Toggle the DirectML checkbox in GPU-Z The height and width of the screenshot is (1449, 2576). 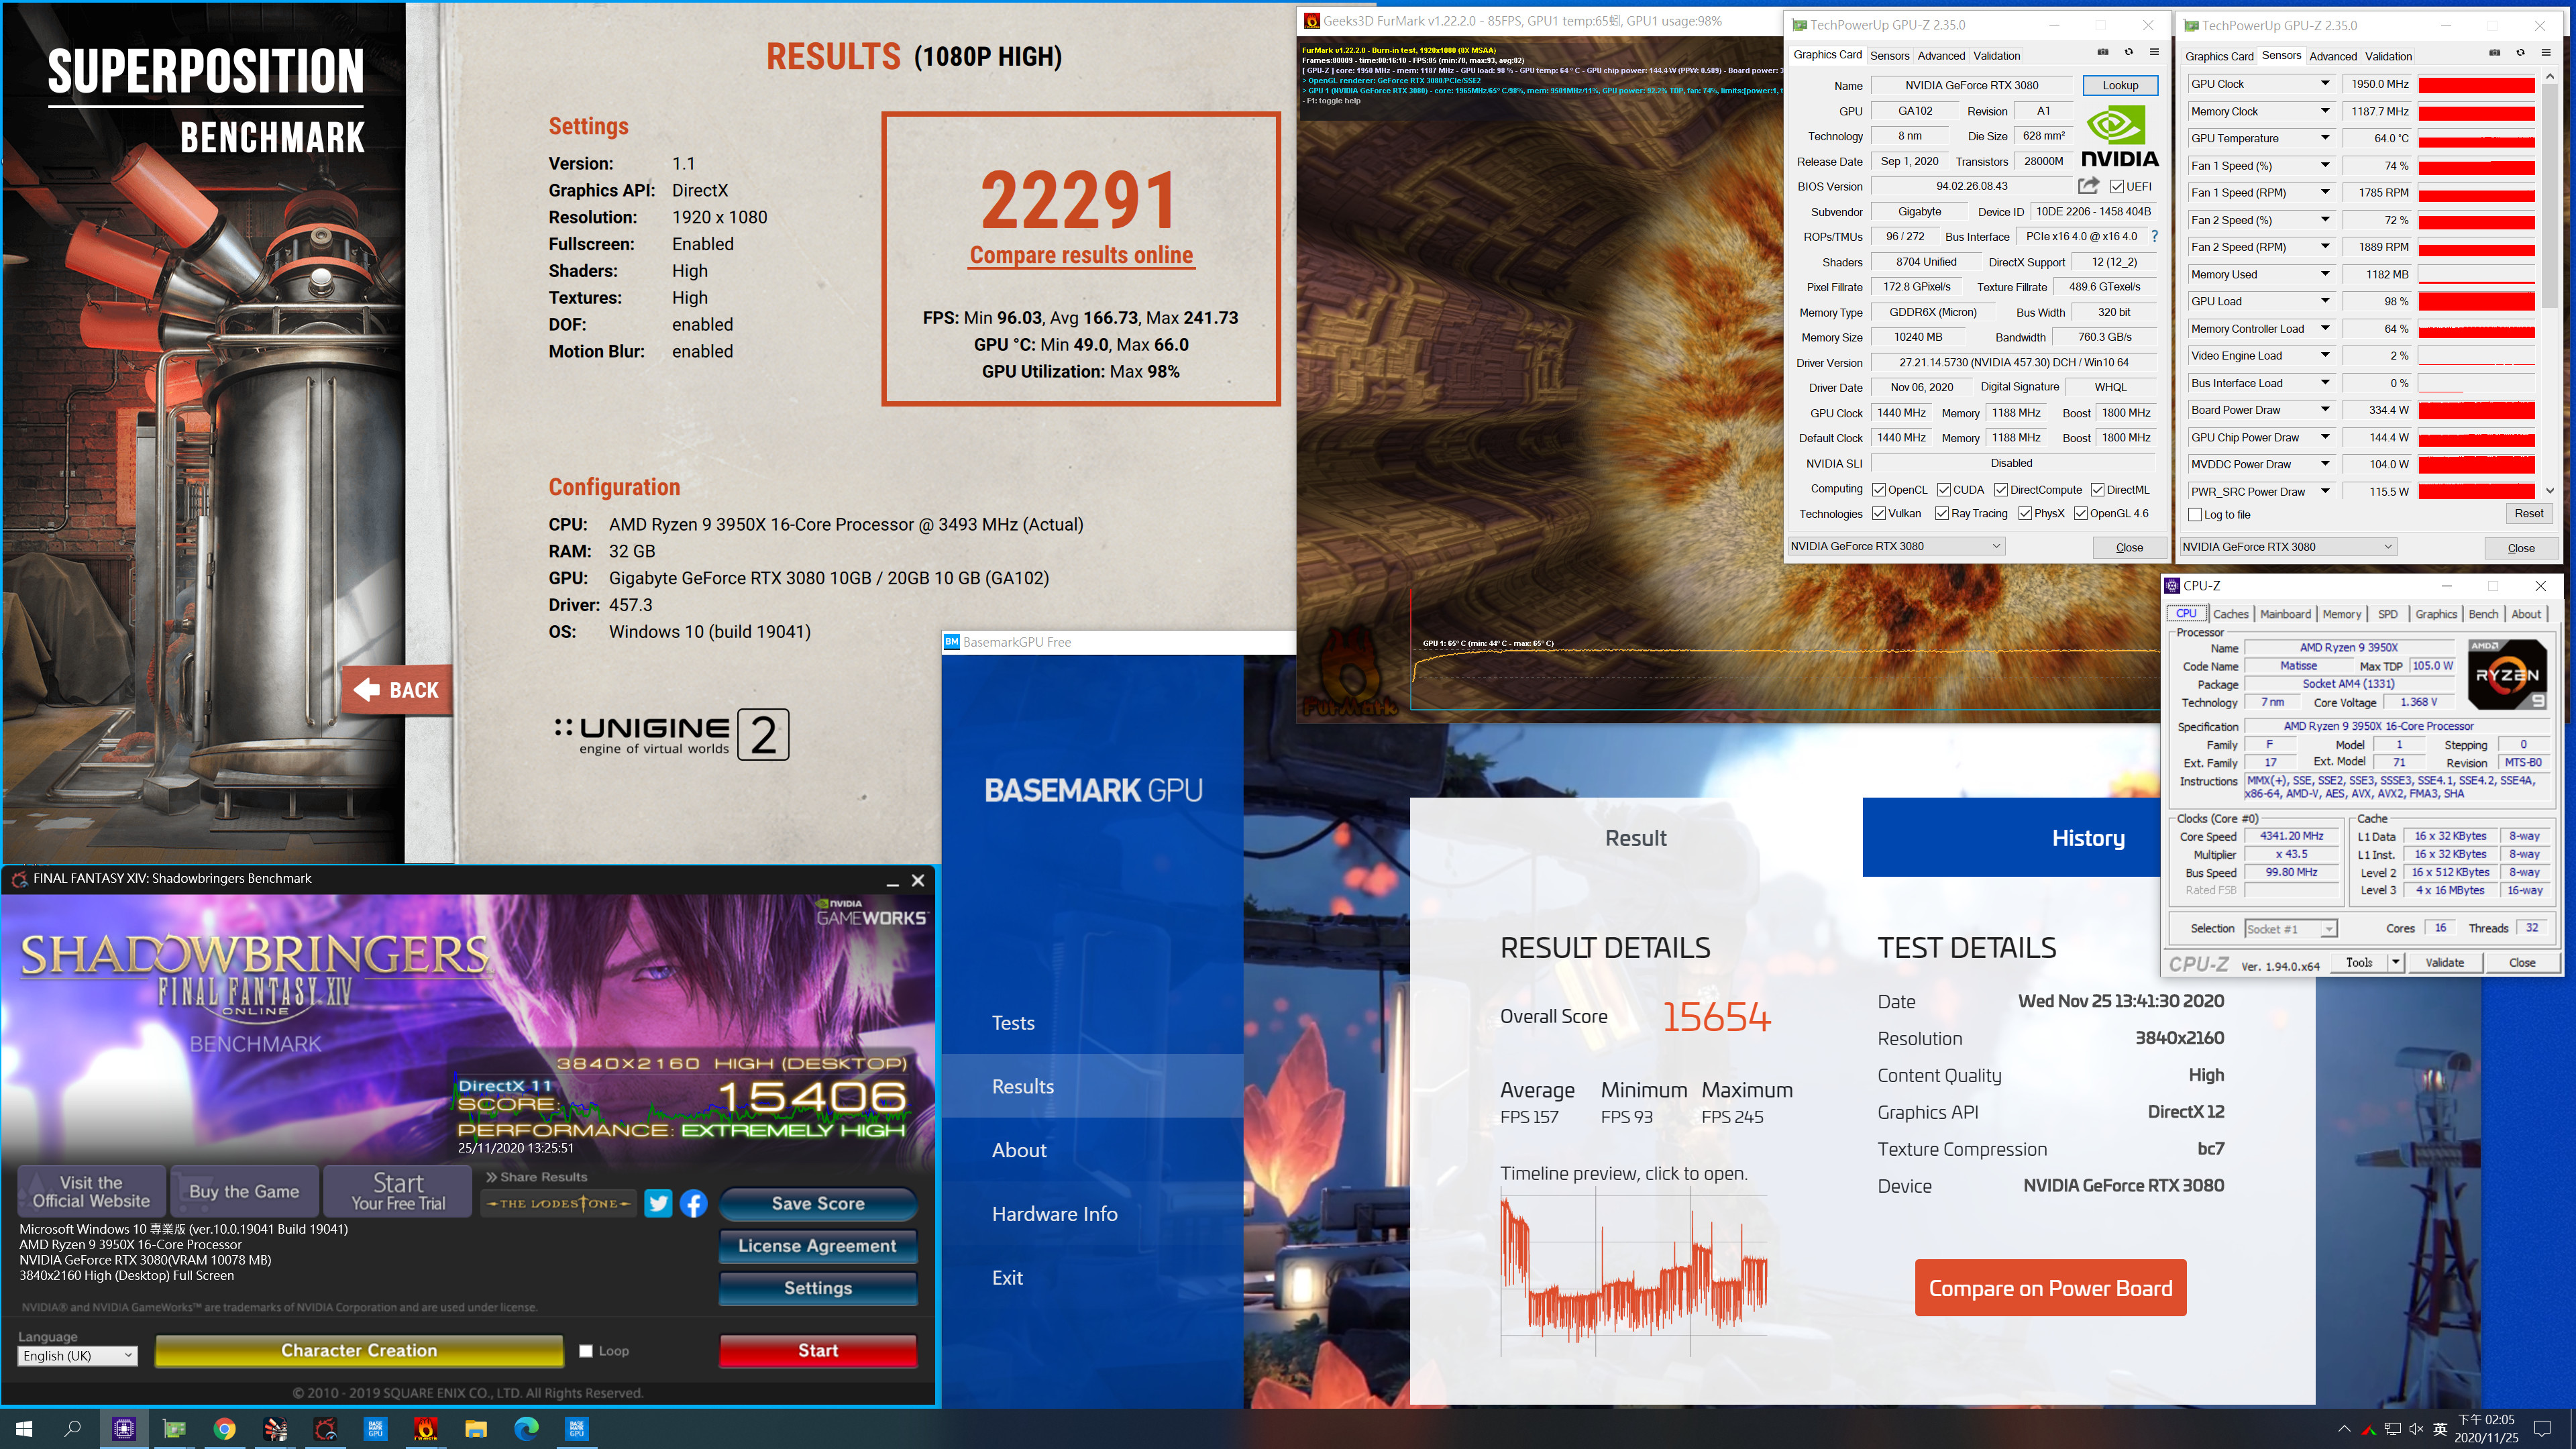tap(2098, 490)
